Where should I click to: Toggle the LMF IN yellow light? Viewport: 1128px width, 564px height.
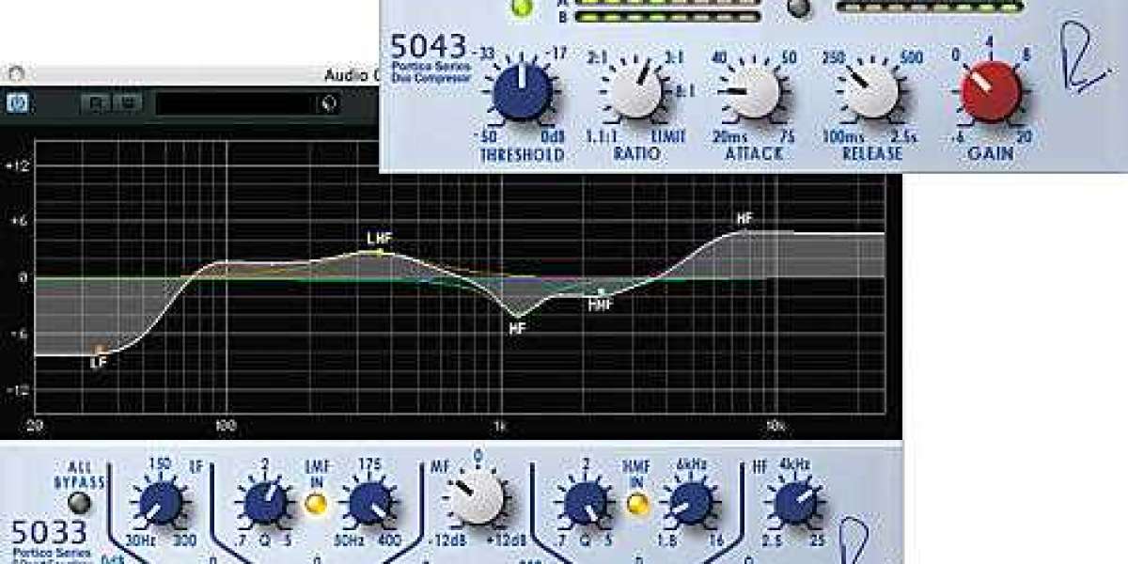pyautogui.click(x=317, y=505)
